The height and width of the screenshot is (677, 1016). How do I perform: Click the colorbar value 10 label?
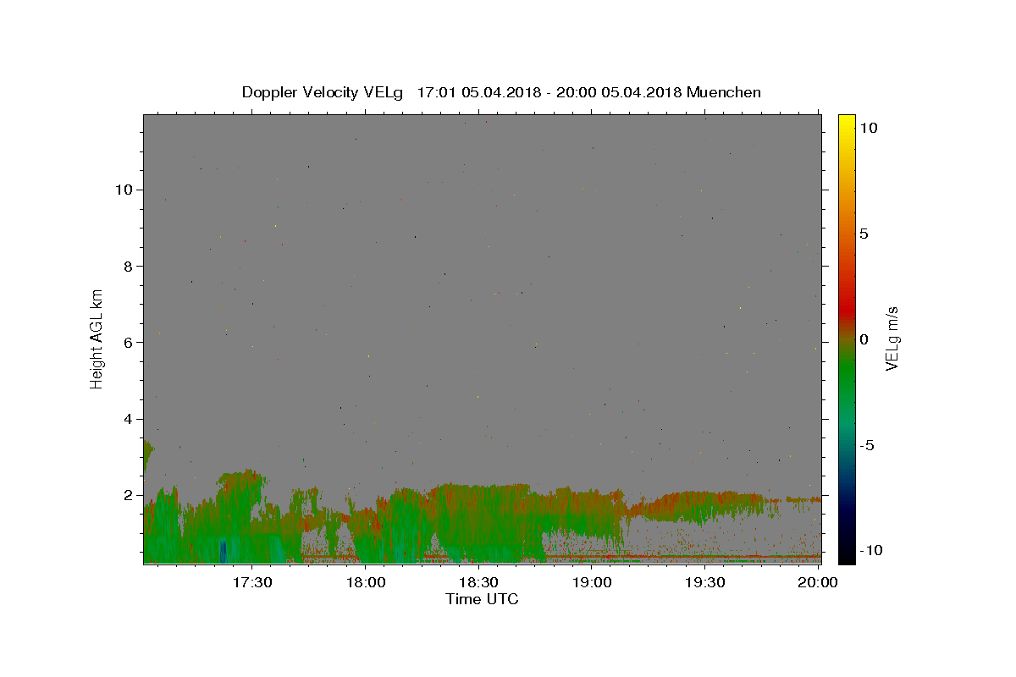[x=869, y=128]
